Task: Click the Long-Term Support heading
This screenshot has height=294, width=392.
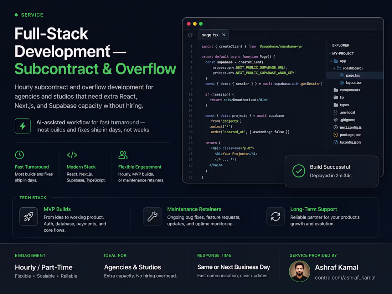Action: pos(314,209)
